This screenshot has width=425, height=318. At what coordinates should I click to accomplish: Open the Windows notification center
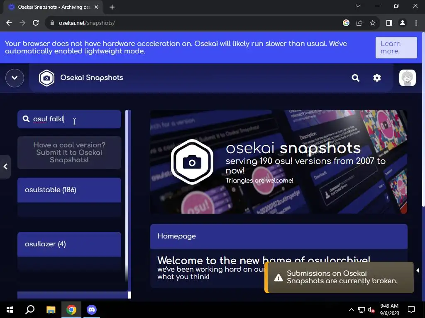point(411,310)
